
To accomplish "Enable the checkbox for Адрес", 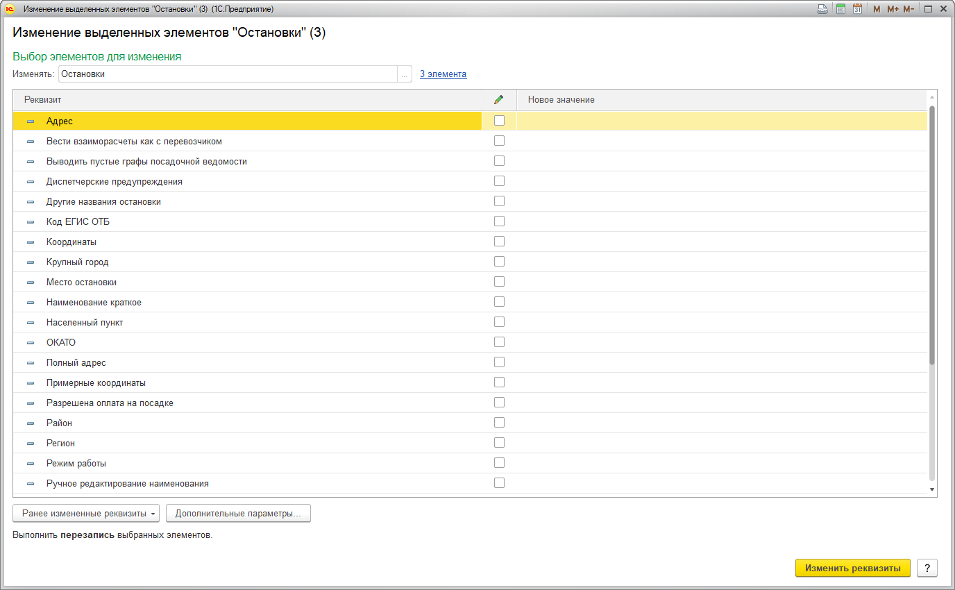I will pos(499,121).
